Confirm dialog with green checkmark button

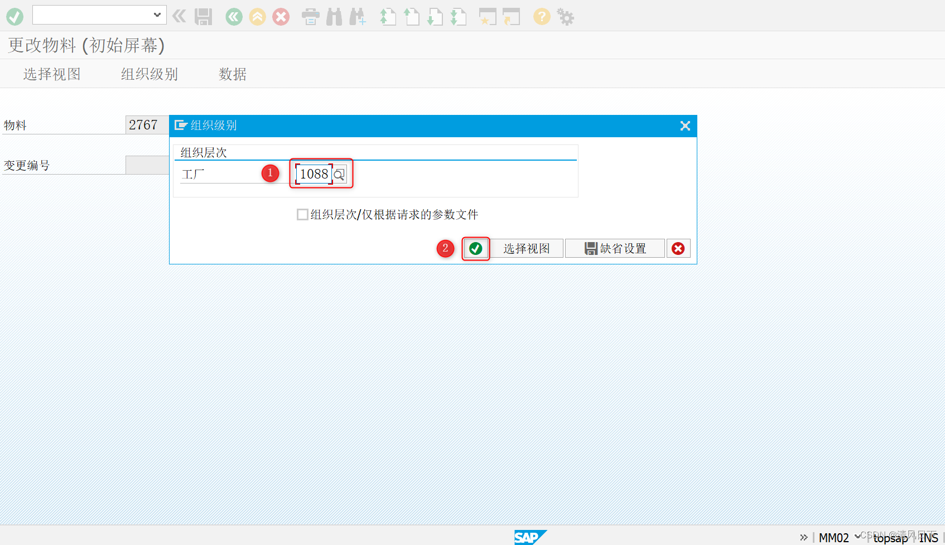pyautogui.click(x=476, y=248)
